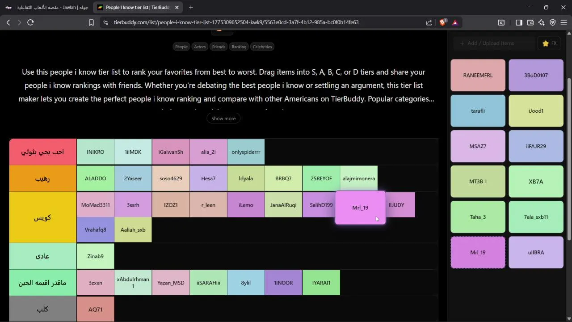Click the yellow 'كويس' tier label
Image resolution: width=572 pixels, height=322 pixels.
(x=42, y=217)
